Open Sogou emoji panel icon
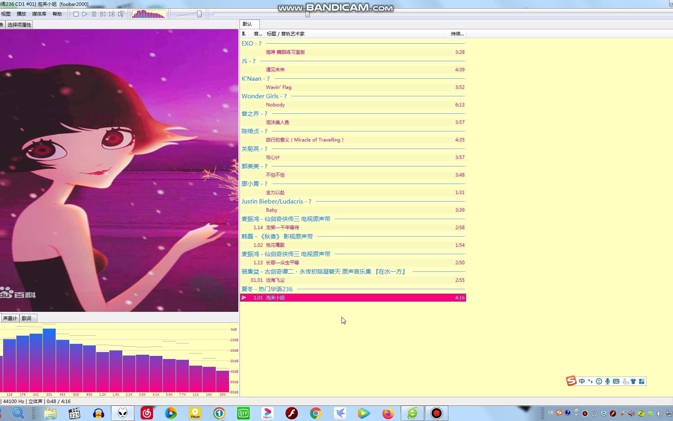Screen dimensions: 673x421 pos(599,381)
